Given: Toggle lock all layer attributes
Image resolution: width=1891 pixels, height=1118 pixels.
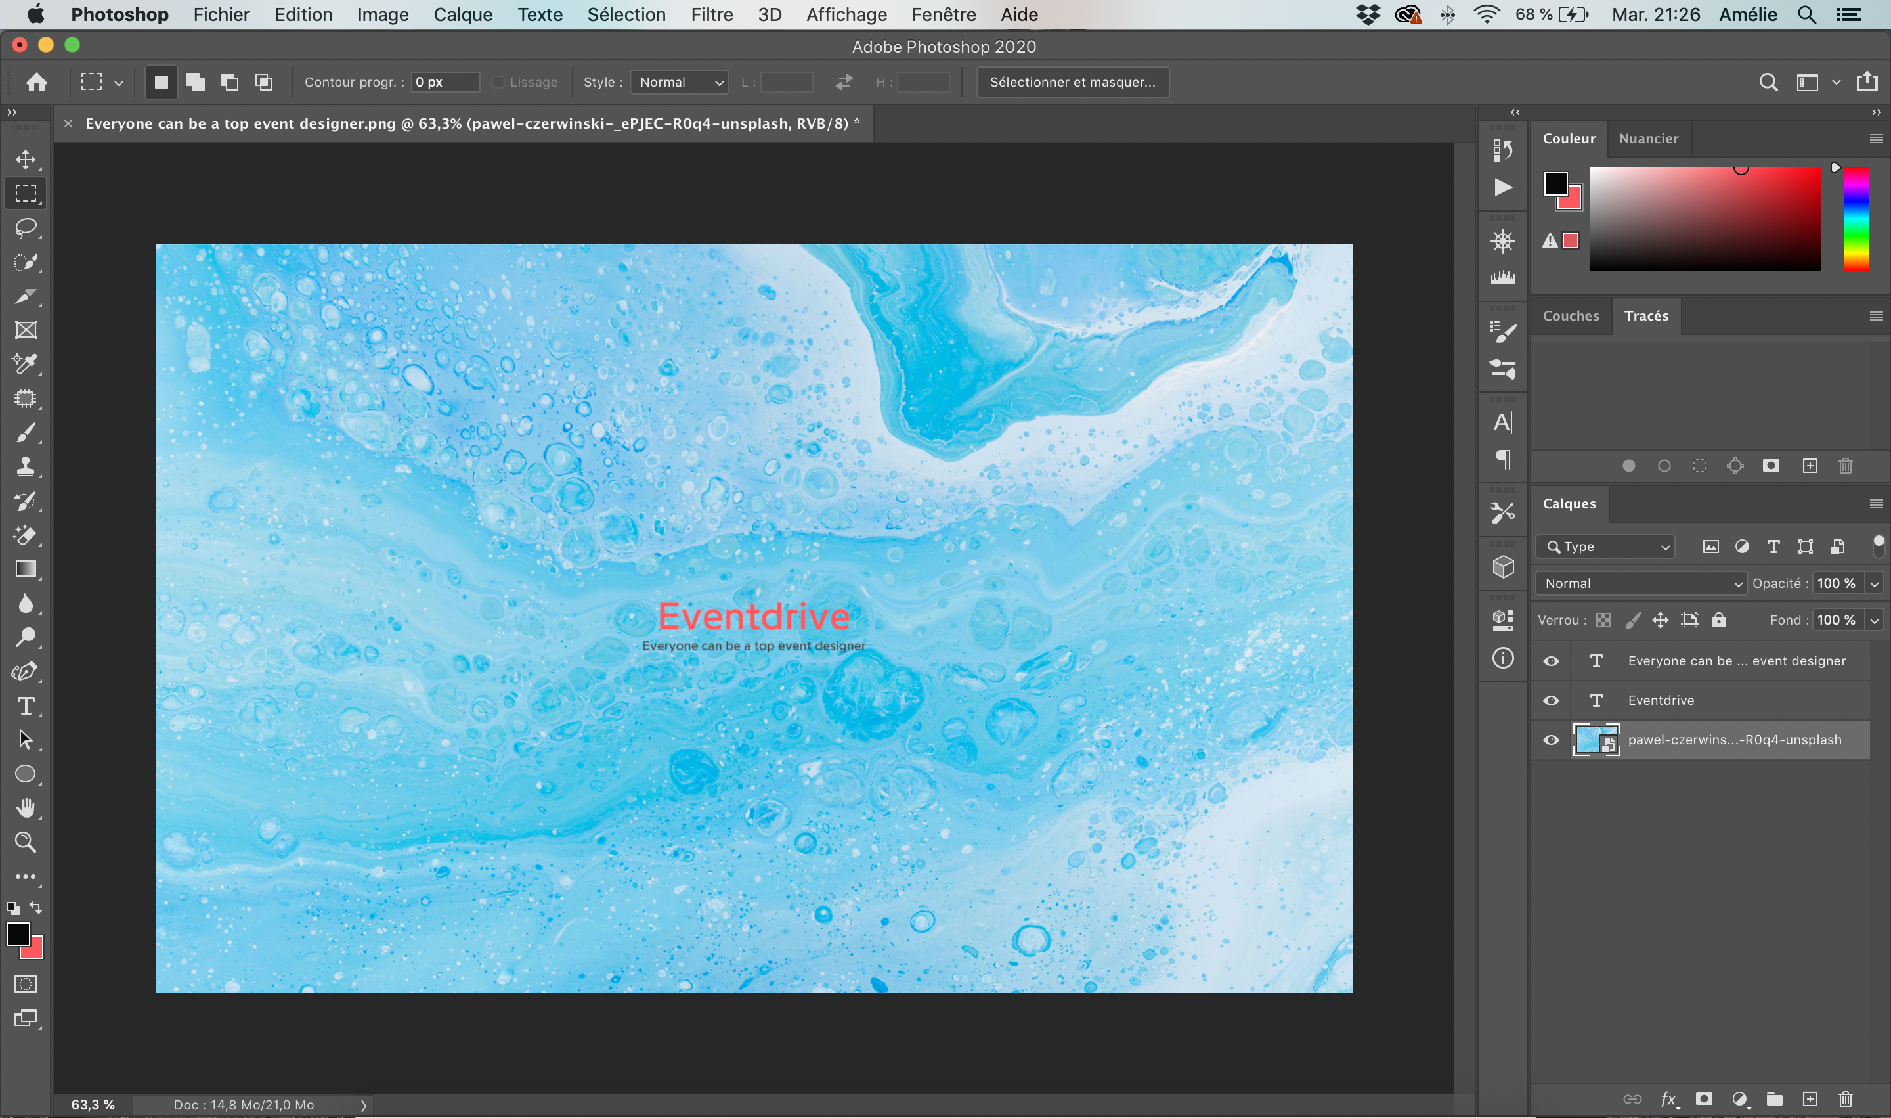Looking at the screenshot, I should (1718, 620).
